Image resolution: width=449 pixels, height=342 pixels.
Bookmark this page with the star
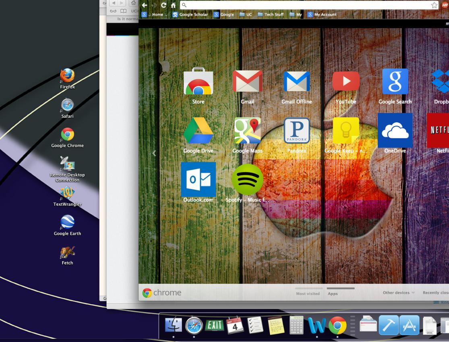(434, 5)
